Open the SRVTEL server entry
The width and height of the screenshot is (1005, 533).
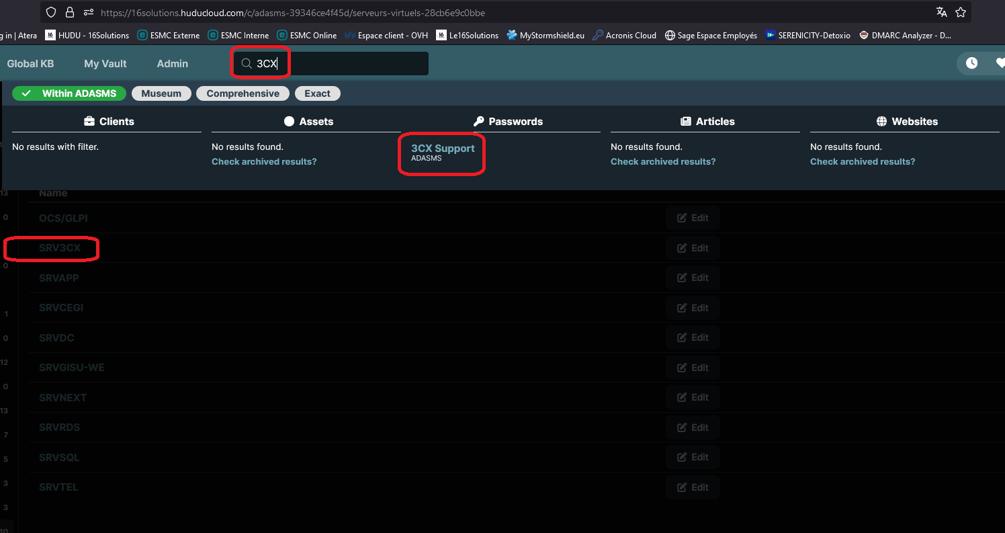[x=58, y=487]
